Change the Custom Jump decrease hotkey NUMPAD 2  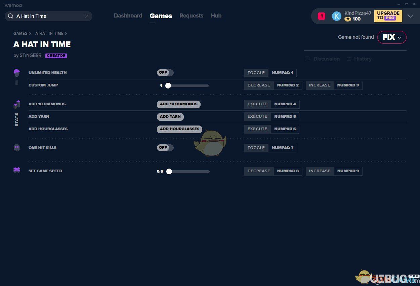288,85
